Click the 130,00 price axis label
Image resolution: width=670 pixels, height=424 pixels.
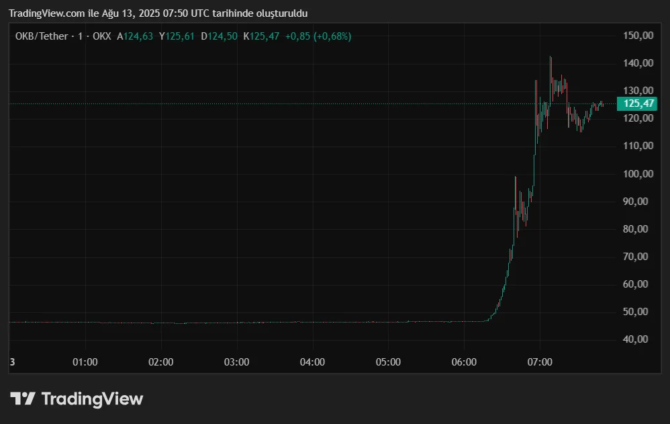pyautogui.click(x=638, y=91)
